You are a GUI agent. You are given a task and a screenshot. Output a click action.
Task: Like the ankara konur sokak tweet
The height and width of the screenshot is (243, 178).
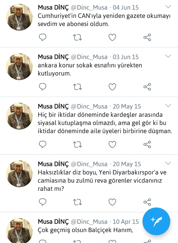tap(112, 87)
